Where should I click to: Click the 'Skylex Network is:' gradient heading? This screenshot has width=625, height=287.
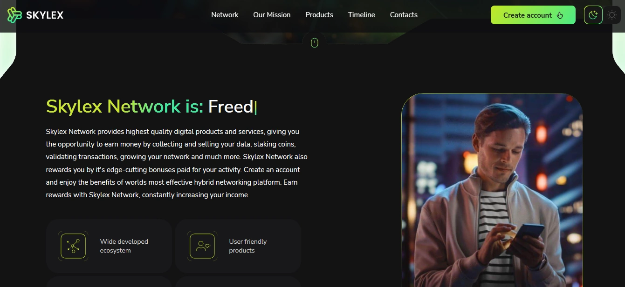[x=124, y=107]
